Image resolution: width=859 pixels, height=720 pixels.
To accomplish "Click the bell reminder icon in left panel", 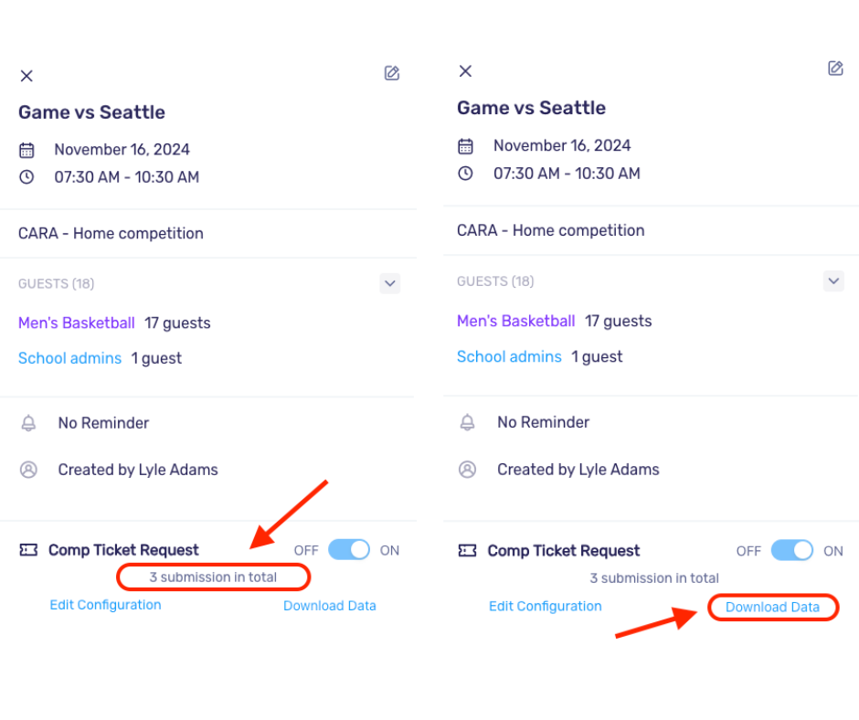I will (28, 423).
